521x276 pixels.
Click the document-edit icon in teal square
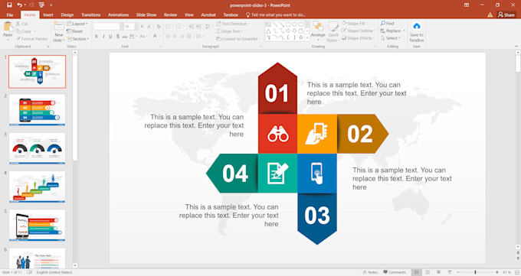pos(278,173)
